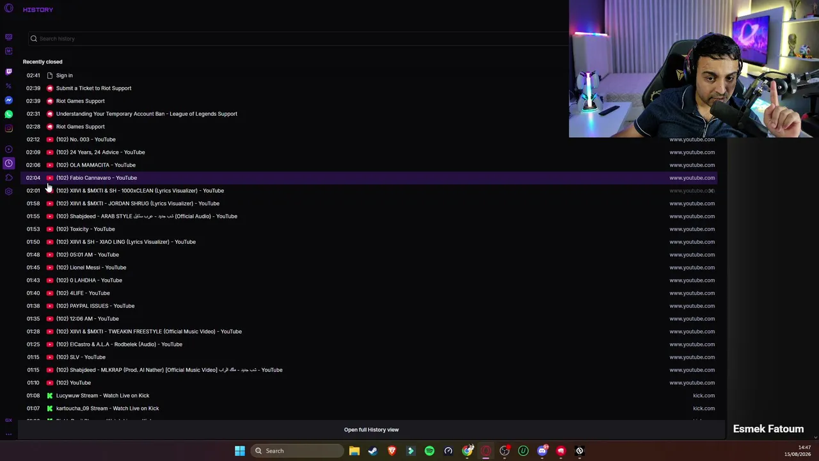Image resolution: width=819 pixels, height=461 pixels.
Task: Click kick.com domain on Lucywuw Stream row
Action: pos(704,396)
